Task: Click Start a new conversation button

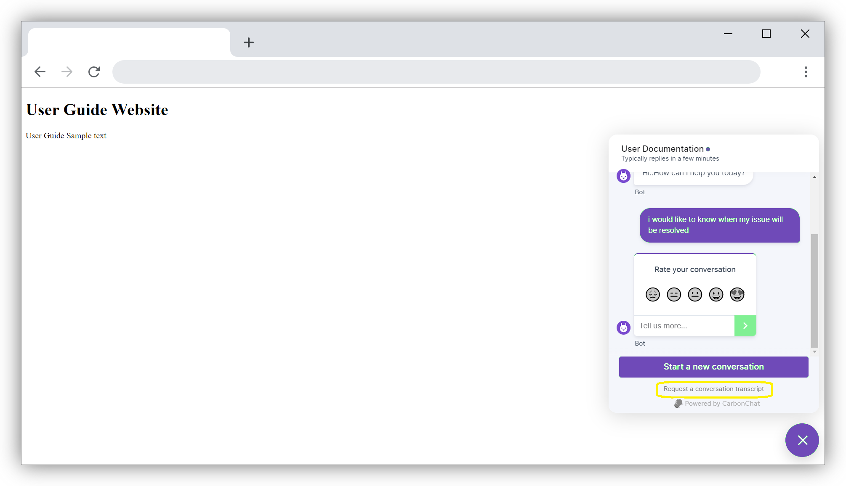Action: (713, 367)
